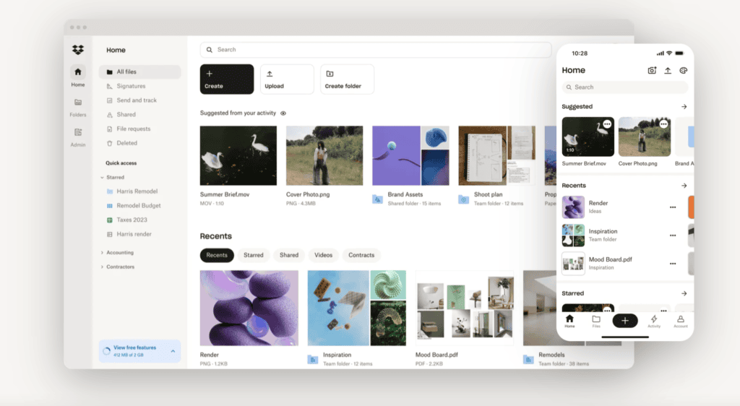Click Inspiration team folder icon on desktop
The image size is (740, 406).
[x=313, y=359]
